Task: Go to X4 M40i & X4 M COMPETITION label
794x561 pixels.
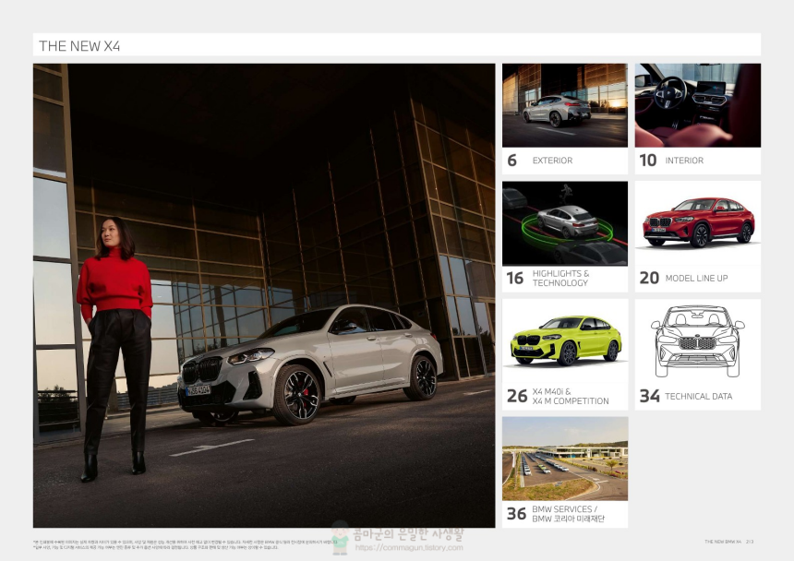Action: (571, 396)
